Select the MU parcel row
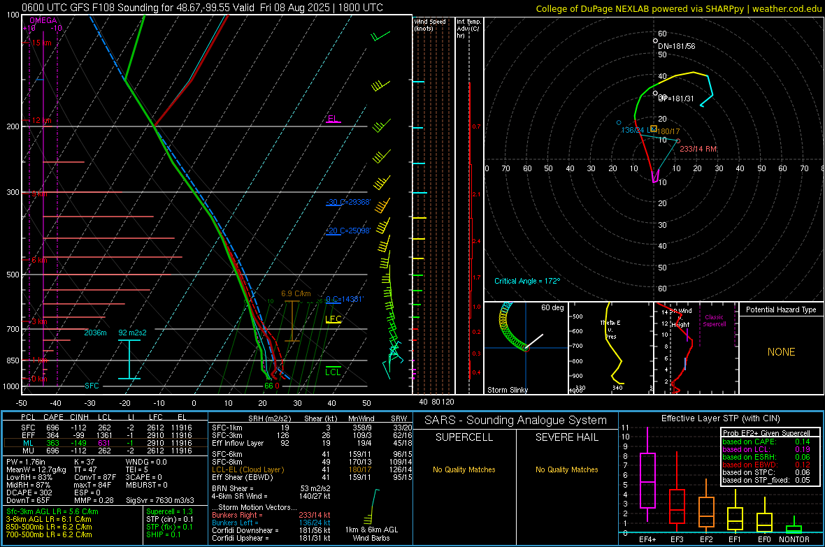825x547 pixels. click(x=106, y=451)
